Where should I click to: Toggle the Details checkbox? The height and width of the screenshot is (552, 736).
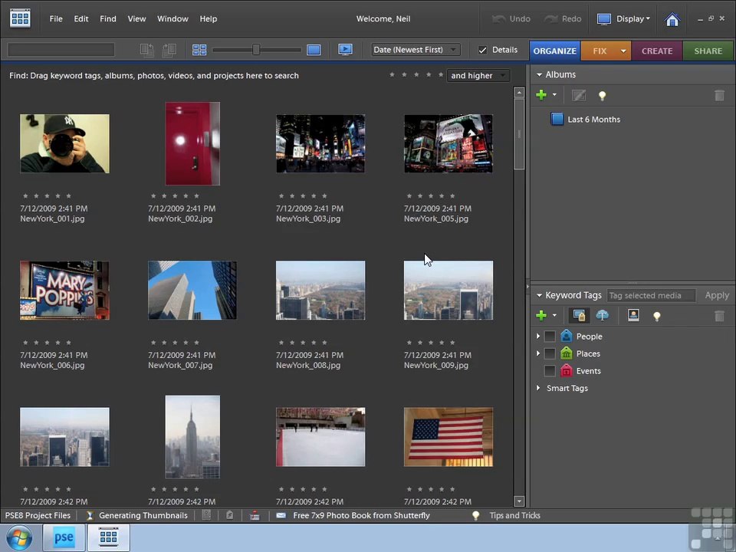click(x=482, y=50)
